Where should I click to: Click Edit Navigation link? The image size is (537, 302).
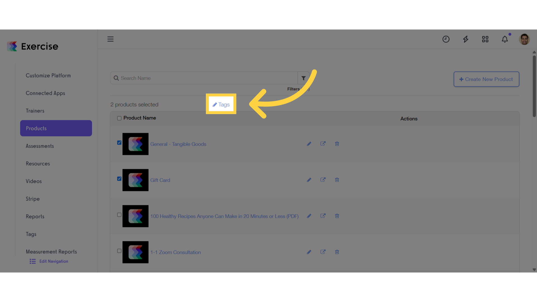pyautogui.click(x=54, y=261)
